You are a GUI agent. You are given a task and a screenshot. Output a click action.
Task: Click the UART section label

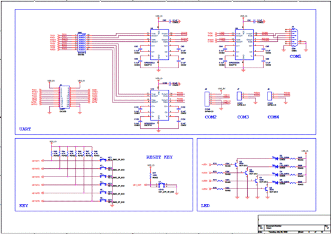[25, 129]
